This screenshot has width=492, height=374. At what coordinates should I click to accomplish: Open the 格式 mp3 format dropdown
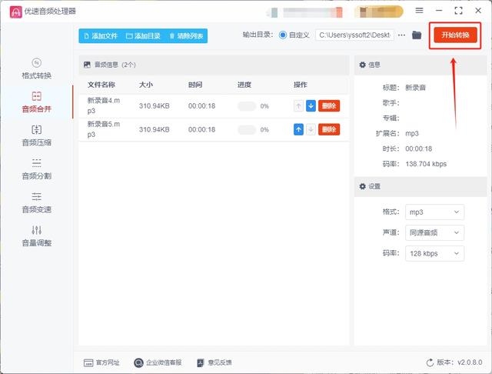[434, 212]
